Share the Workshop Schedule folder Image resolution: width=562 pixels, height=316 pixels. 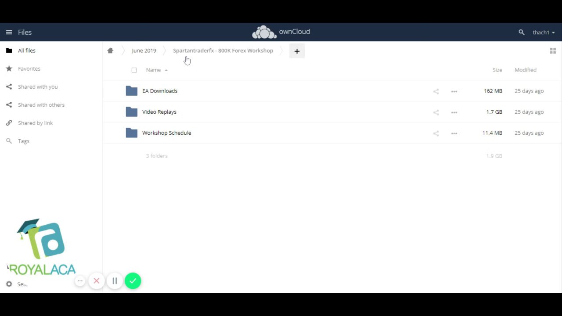tap(436, 133)
